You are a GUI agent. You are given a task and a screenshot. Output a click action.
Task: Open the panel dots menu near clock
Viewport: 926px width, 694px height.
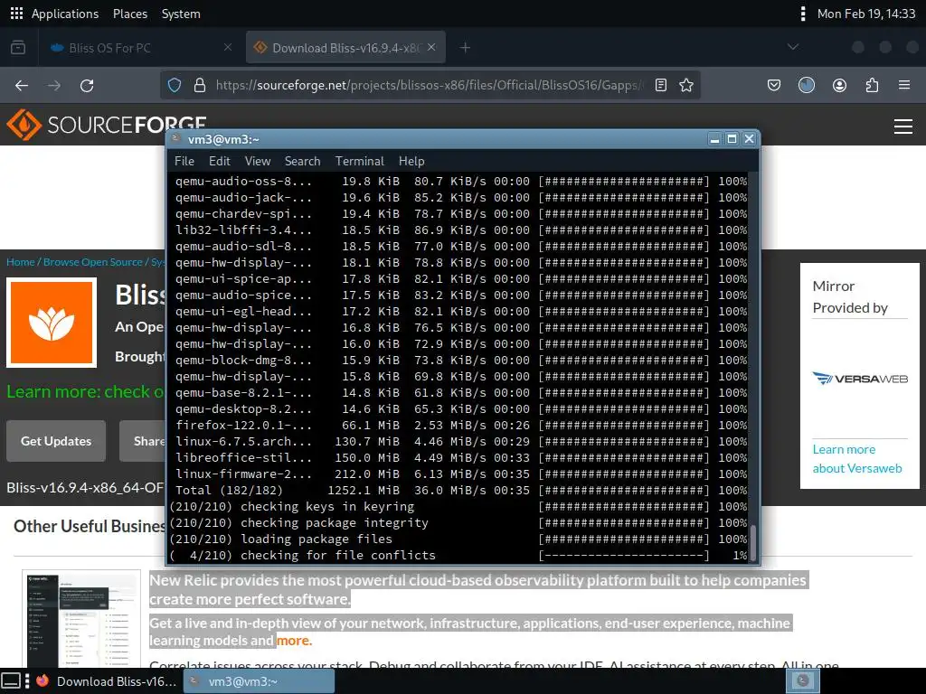click(x=803, y=13)
